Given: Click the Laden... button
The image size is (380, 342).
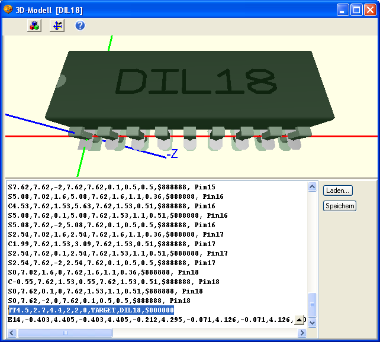Looking at the screenshot, I should [337, 191].
